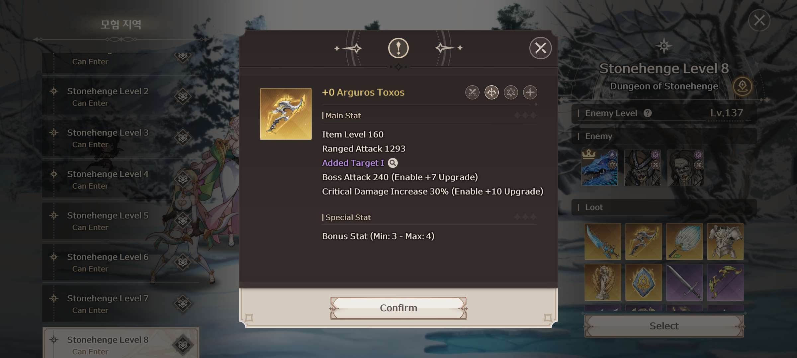Open the Enemy Level help question mark
Image resolution: width=797 pixels, height=358 pixels.
point(648,113)
